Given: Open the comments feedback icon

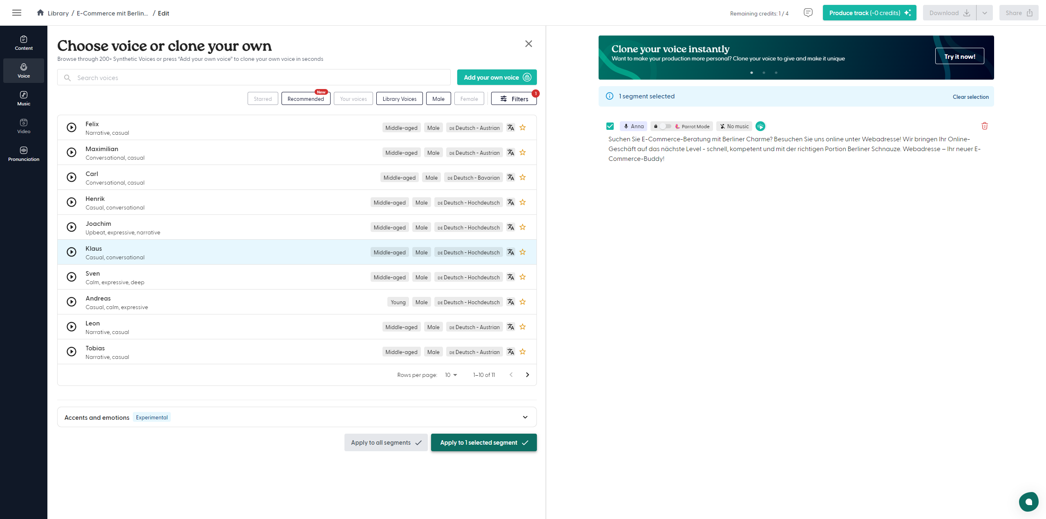Looking at the screenshot, I should click(808, 13).
